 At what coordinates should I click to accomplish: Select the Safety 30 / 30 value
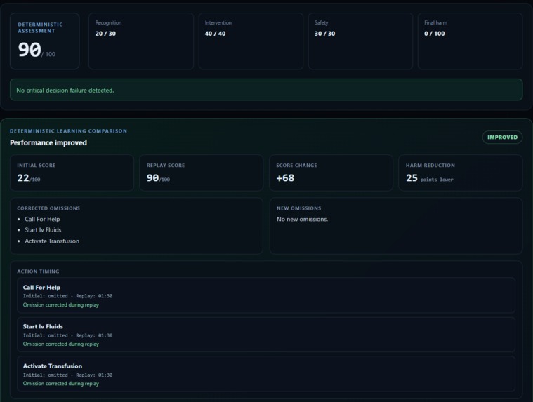(324, 34)
